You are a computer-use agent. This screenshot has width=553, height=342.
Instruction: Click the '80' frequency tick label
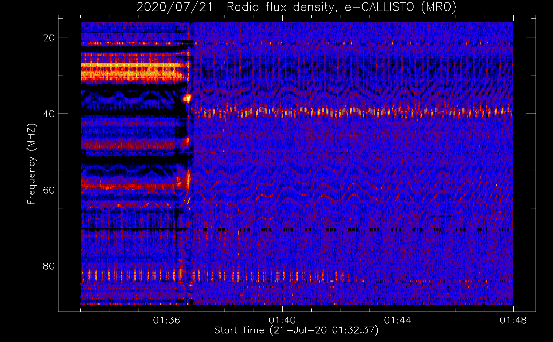click(49, 266)
